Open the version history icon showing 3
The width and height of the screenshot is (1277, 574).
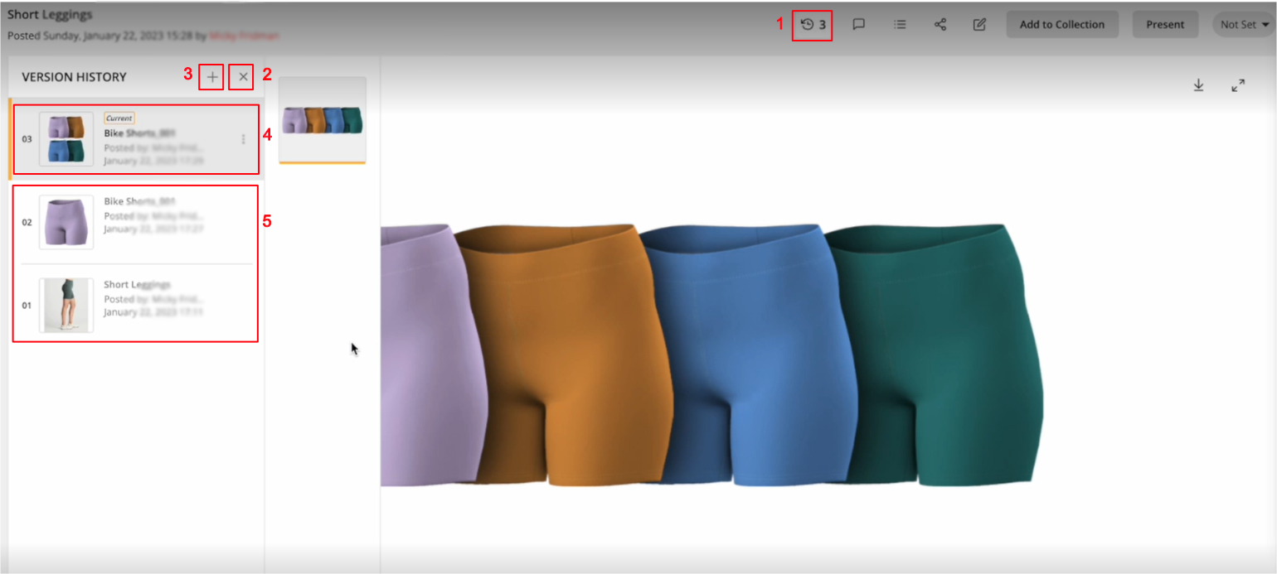812,25
